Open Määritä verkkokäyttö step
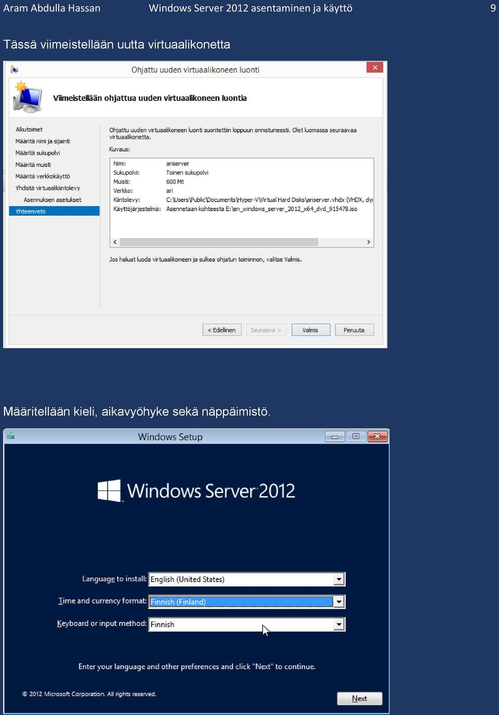Screen dimensions: 499x715 pyautogui.click(x=43, y=176)
